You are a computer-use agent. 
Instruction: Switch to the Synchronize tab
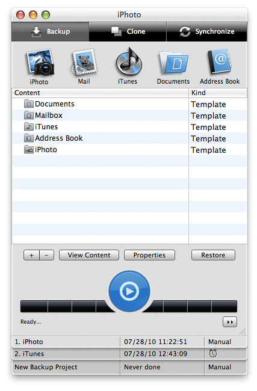[207, 32]
